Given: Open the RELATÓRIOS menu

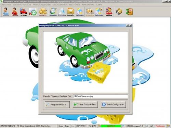Looking at the screenshot, I should [x=75, y=5].
